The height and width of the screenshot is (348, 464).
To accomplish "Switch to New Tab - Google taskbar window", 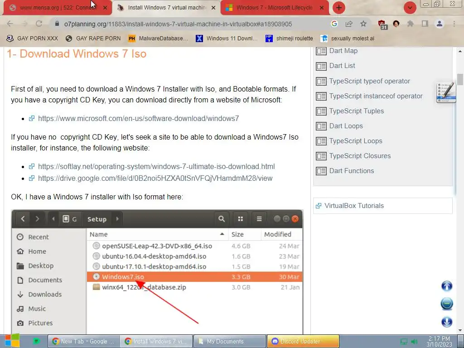I will pyautogui.click(x=84, y=341).
